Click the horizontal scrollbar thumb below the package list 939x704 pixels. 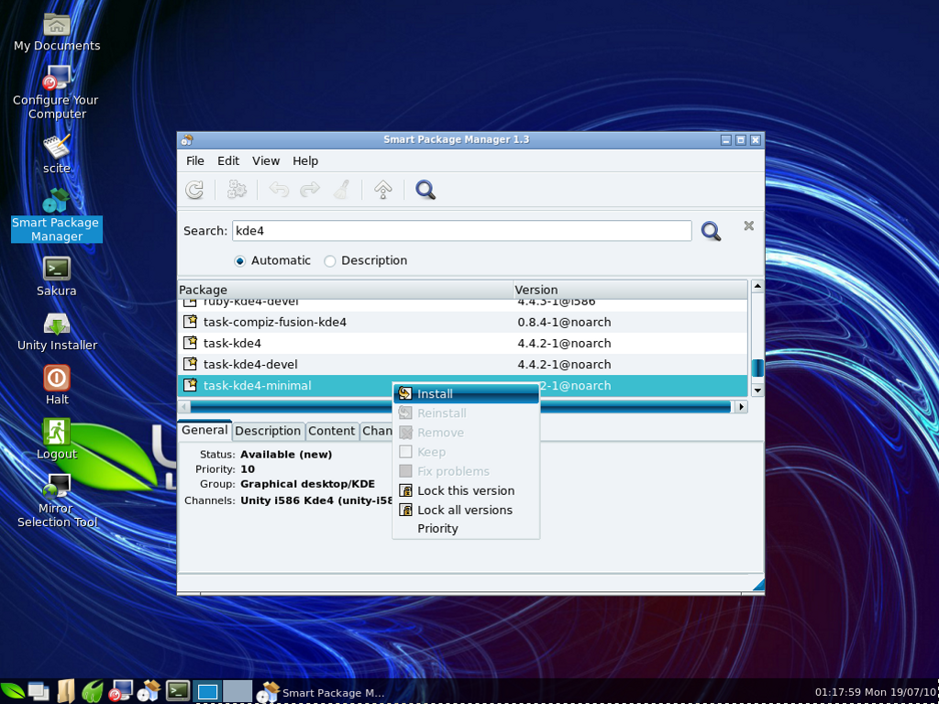460,406
